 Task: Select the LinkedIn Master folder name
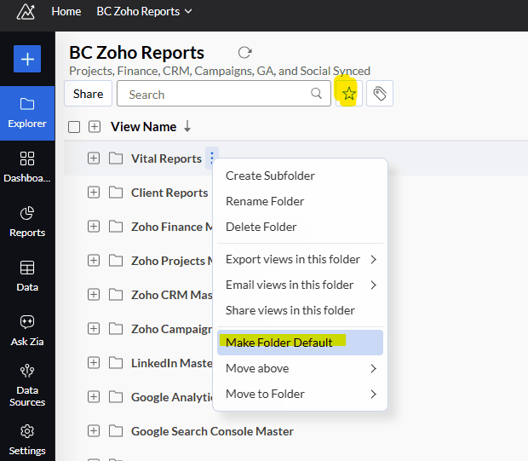(x=172, y=363)
